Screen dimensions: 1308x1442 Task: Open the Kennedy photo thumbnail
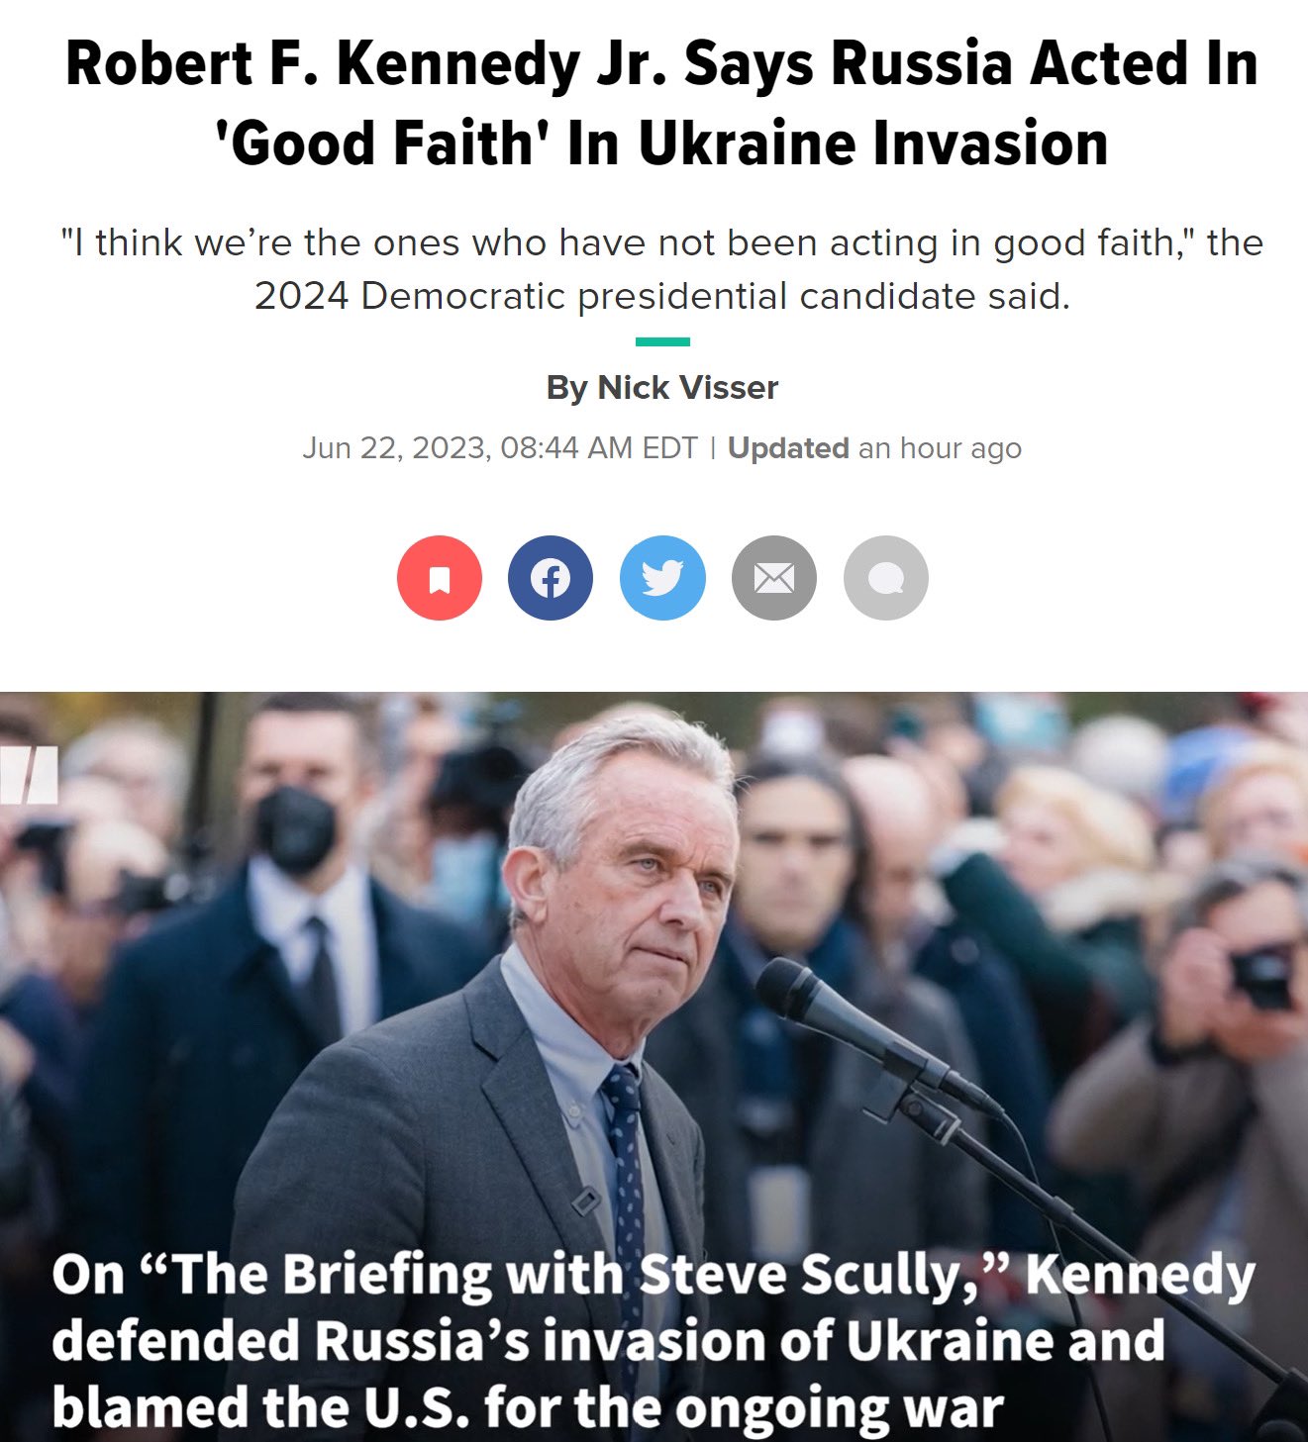click(654, 1067)
